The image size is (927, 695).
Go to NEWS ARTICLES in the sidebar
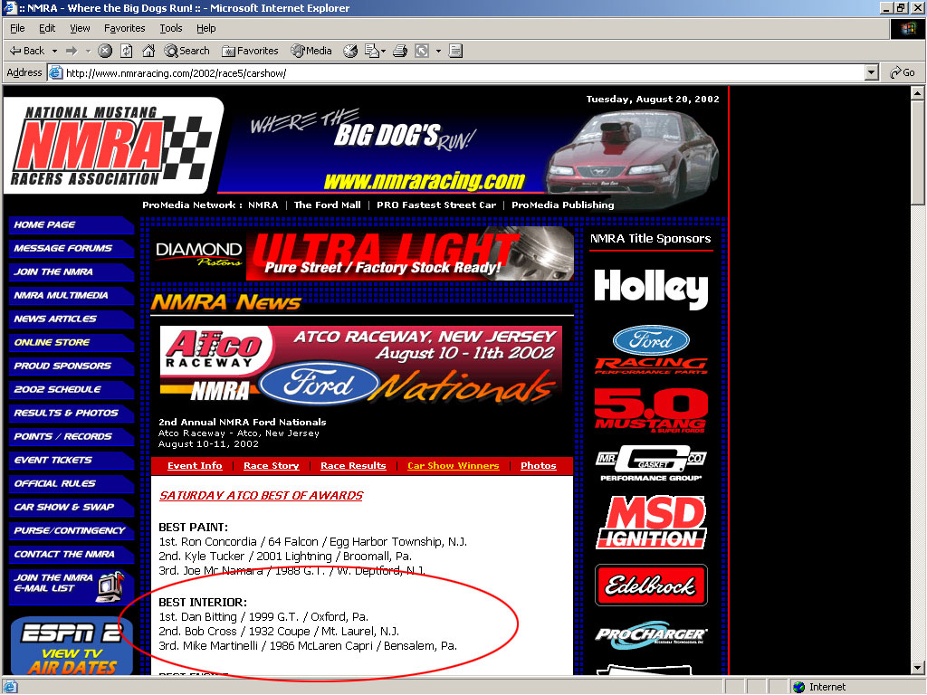[72, 319]
